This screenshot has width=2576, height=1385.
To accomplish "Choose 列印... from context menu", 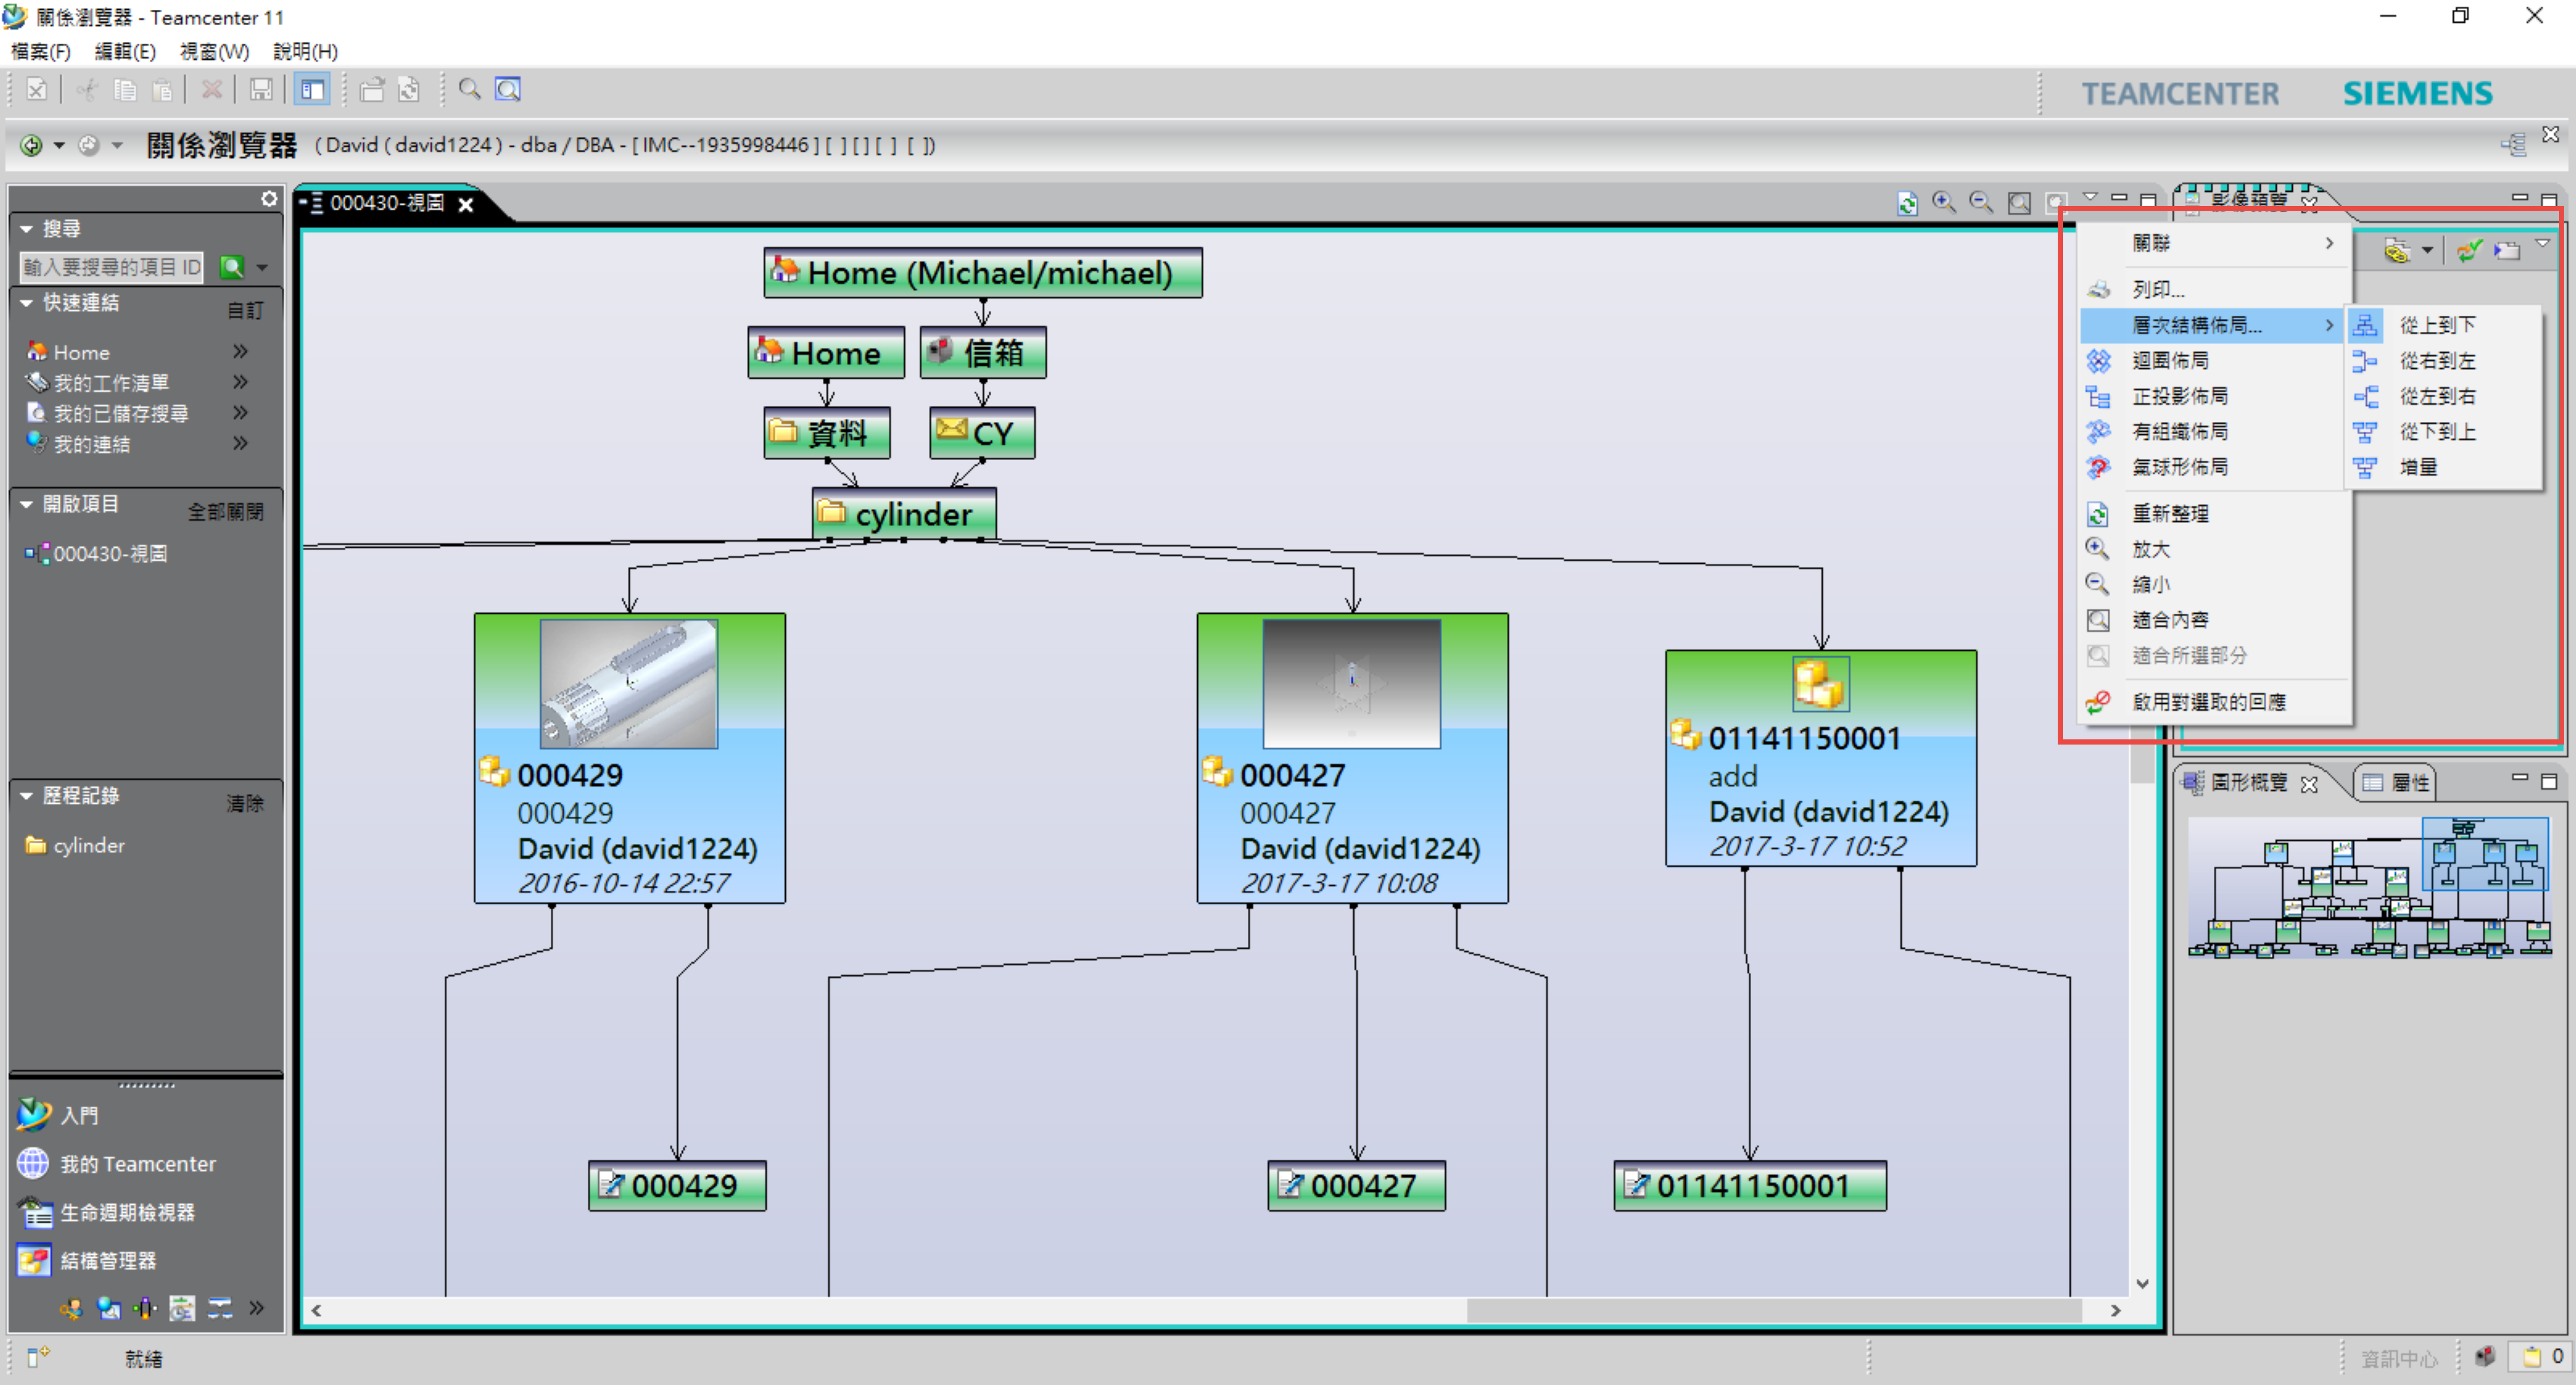I will pyautogui.click(x=2214, y=290).
